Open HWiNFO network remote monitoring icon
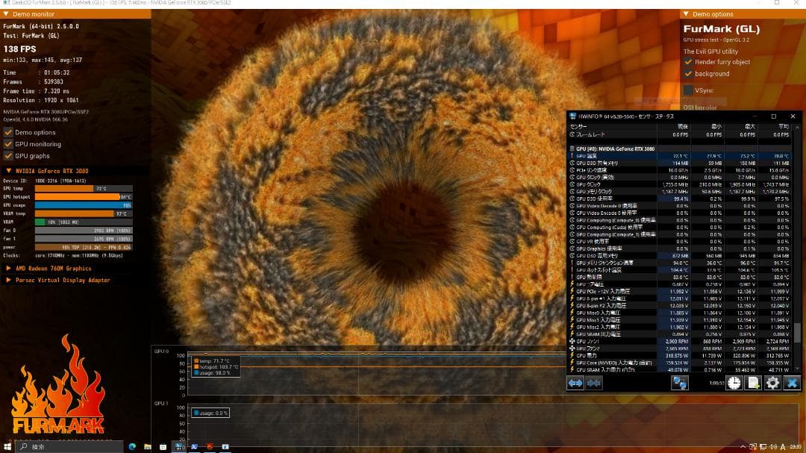The image size is (806, 453). point(679,383)
